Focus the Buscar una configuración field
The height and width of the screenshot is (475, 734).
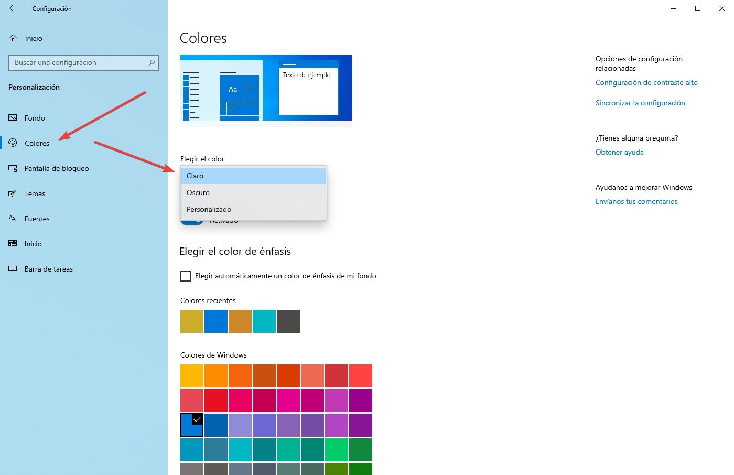coord(84,62)
